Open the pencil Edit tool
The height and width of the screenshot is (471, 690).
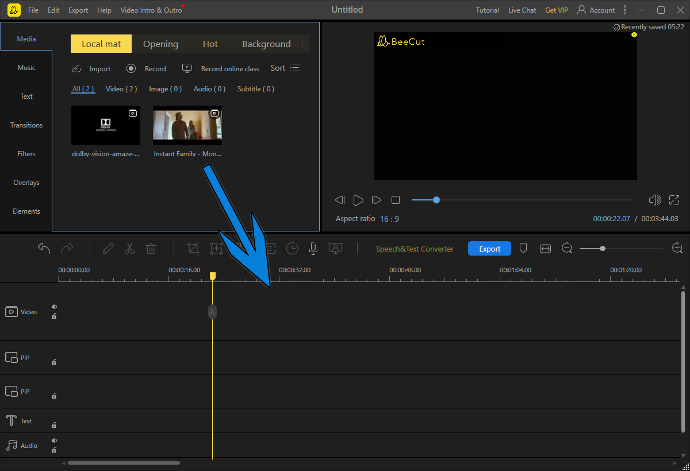pyautogui.click(x=108, y=248)
